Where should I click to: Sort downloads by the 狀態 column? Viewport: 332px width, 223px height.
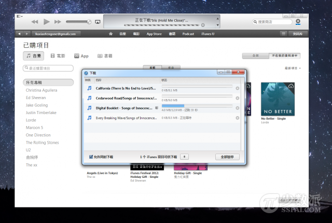200,80
